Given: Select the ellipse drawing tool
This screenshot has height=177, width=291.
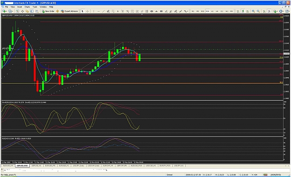Looking at the screenshot, I should pos(152,11).
